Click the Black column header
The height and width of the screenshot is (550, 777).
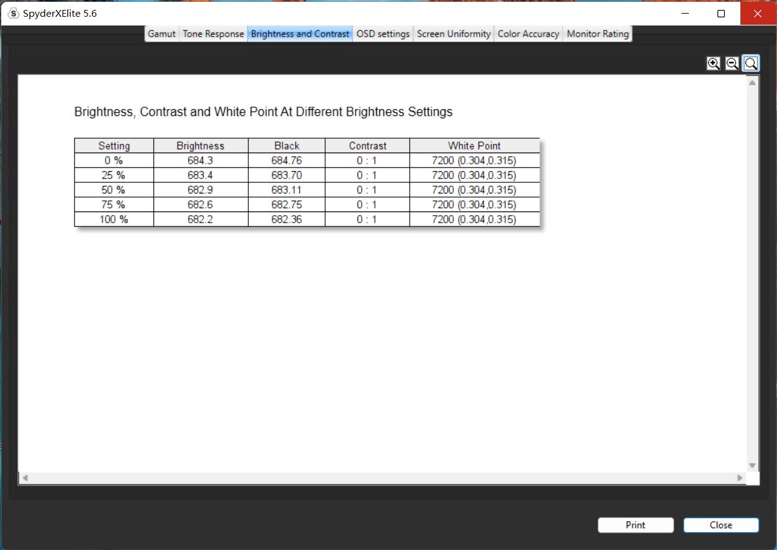[287, 146]
